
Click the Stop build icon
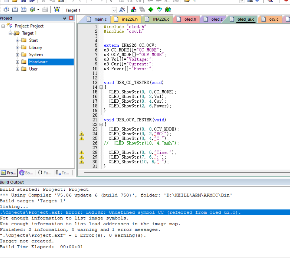point(45,9)
